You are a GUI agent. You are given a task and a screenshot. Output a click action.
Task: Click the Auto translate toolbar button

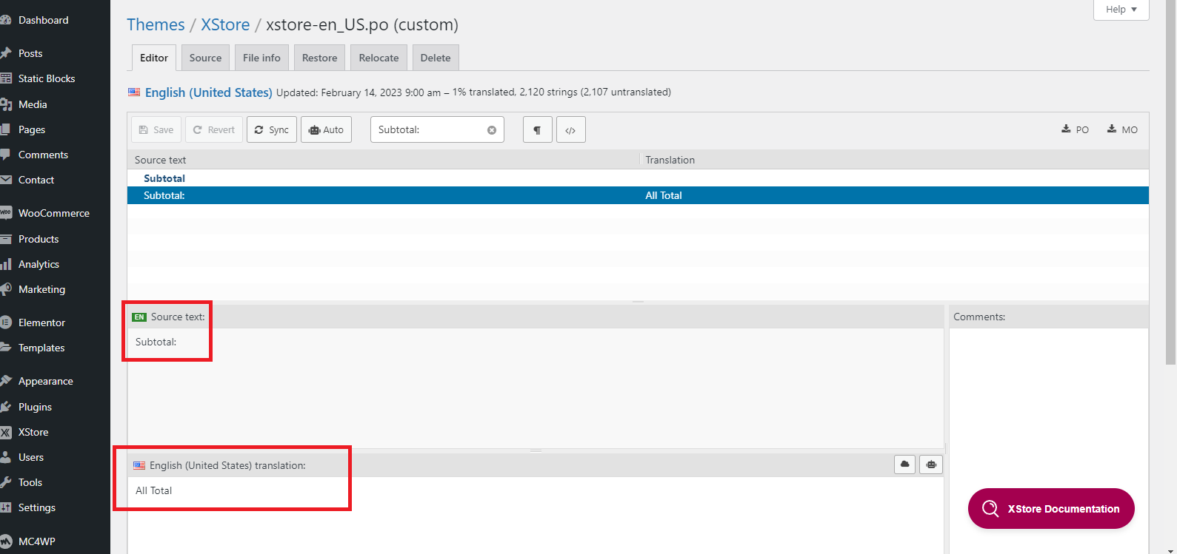326,129
